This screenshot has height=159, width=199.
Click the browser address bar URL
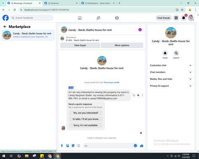click(x=47, y=10)
